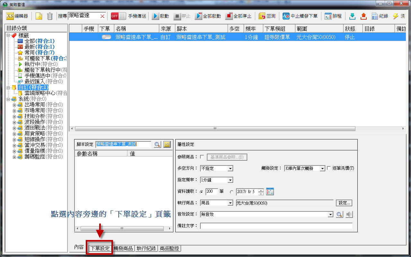Select the 執行中 running category
This screenshot has height=257, width=411.
click(x=38, y=64)
